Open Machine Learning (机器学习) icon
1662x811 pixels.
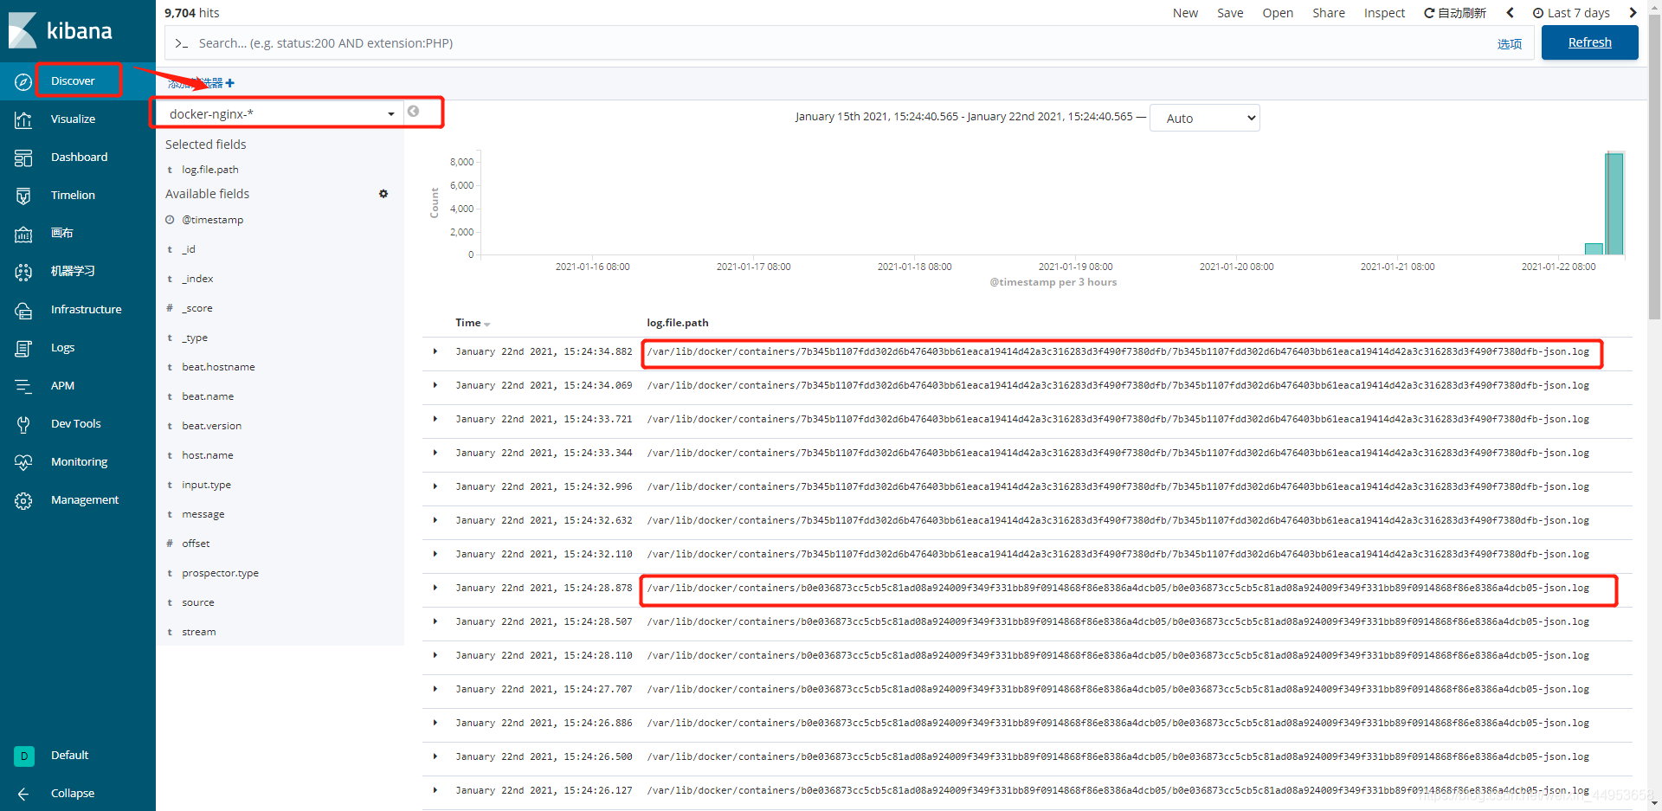click(23, 272)
